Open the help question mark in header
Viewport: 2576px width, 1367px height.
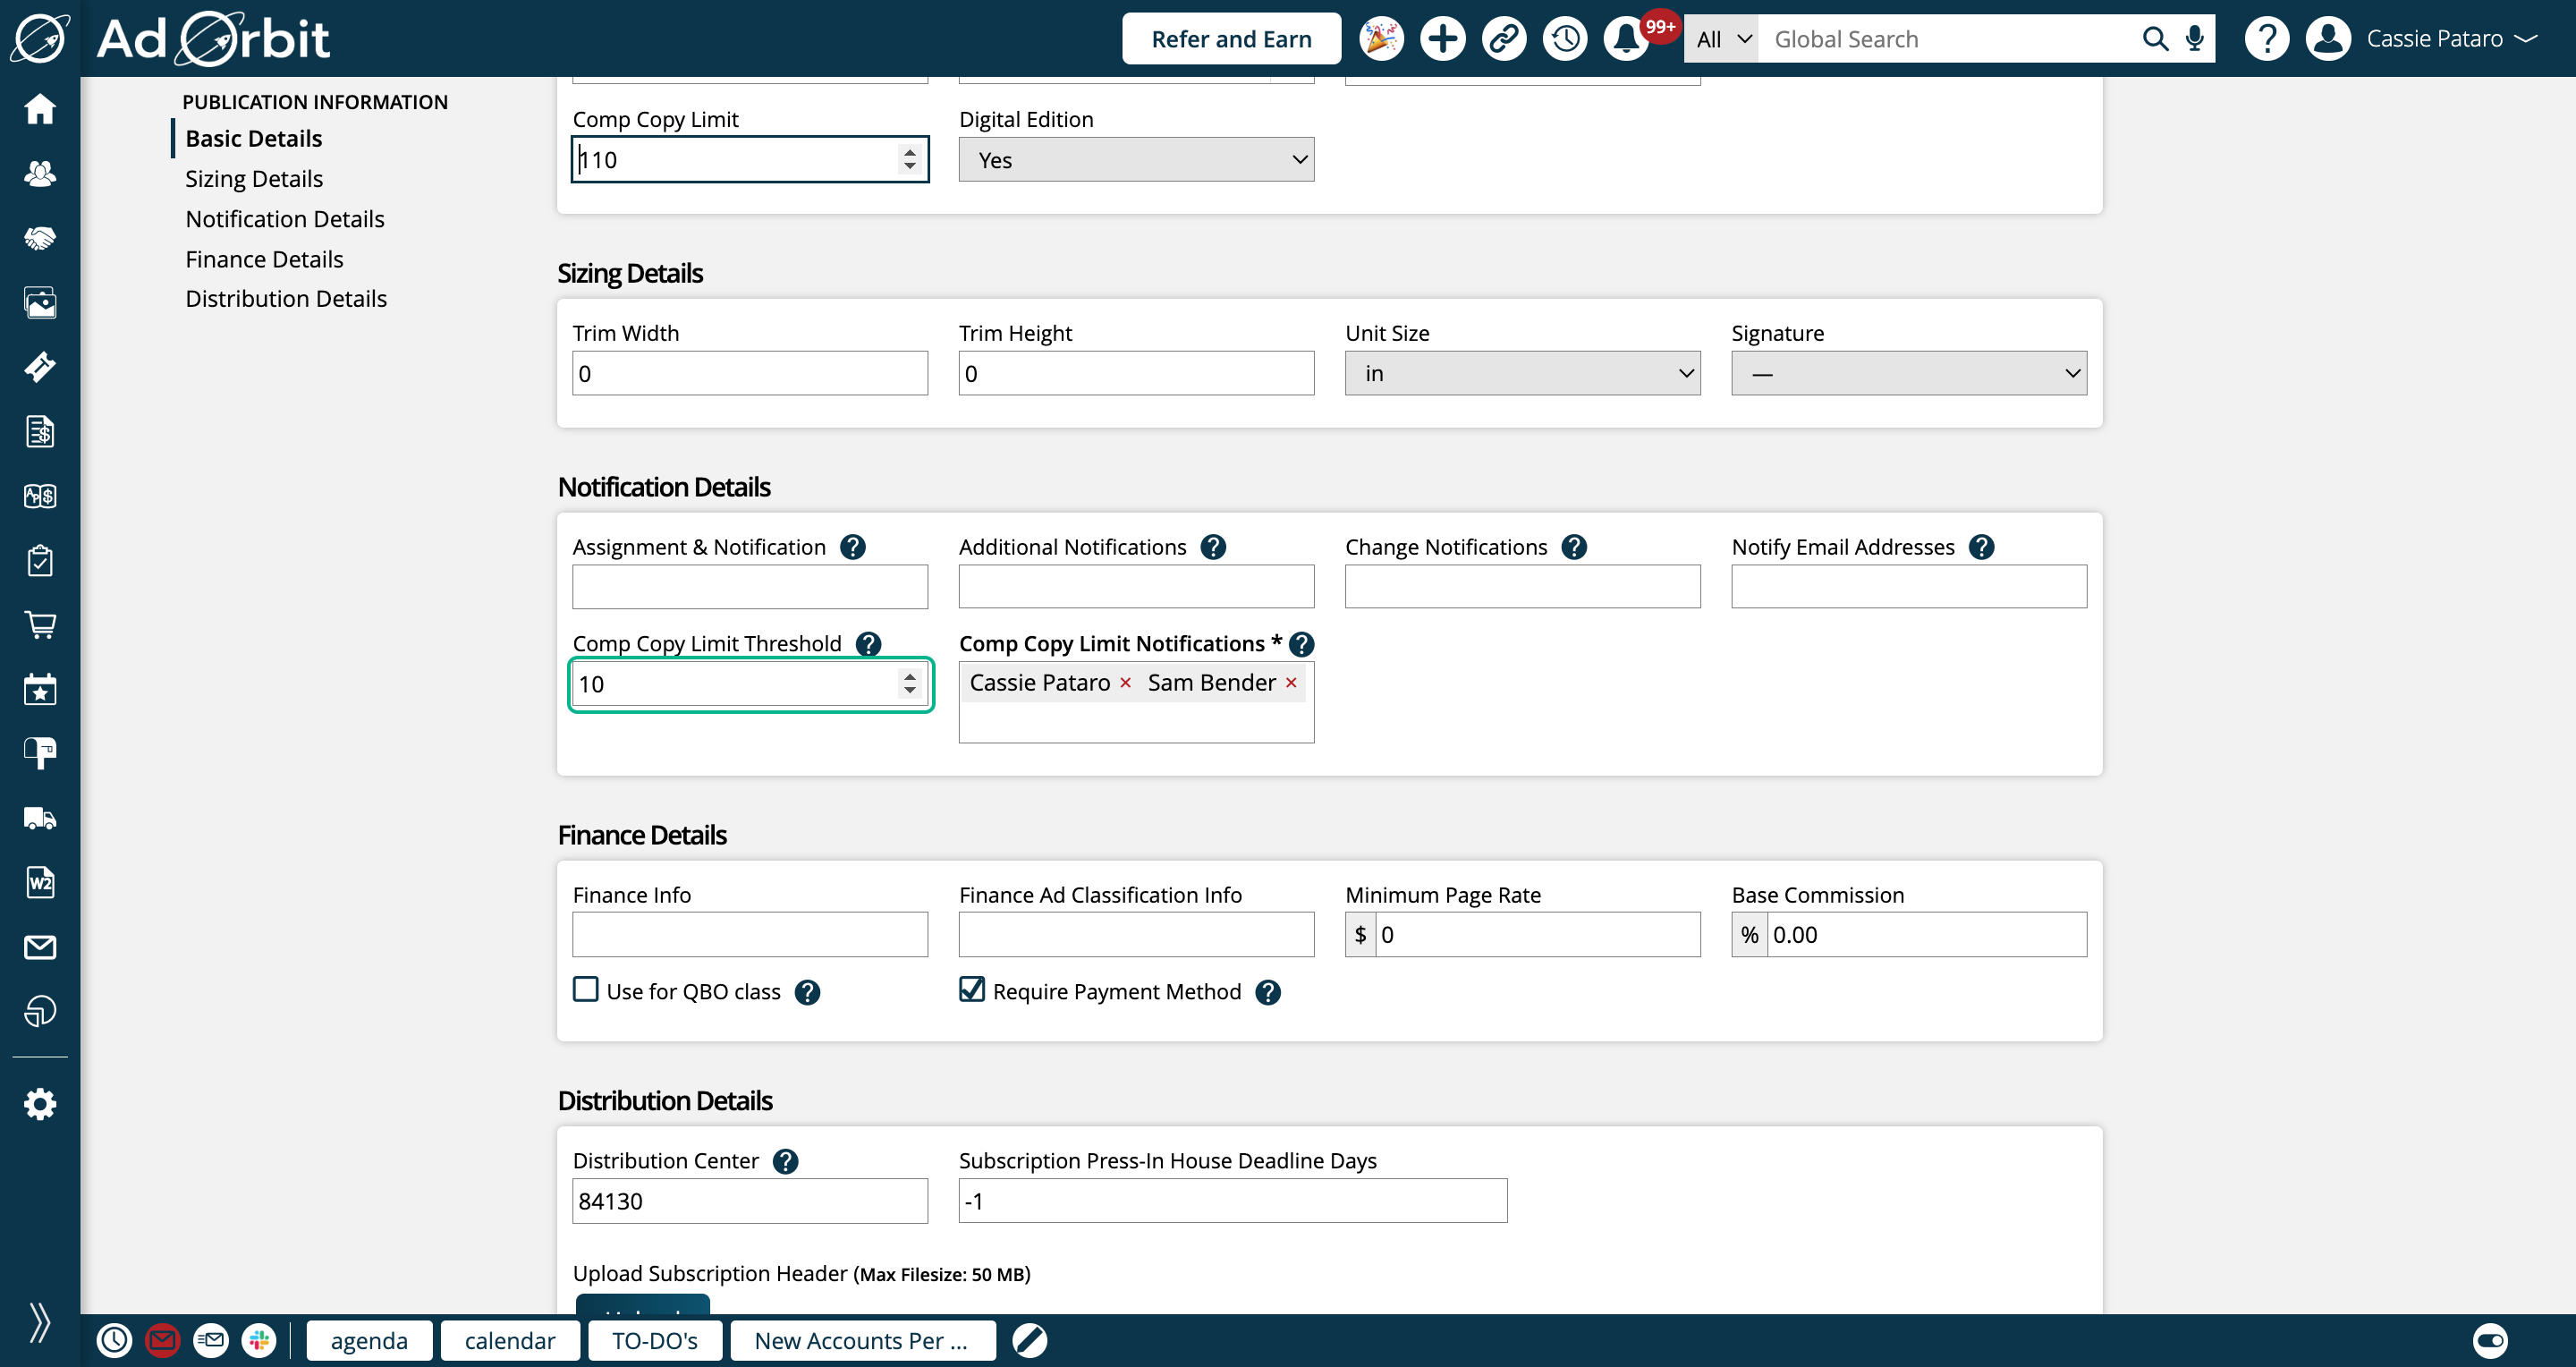pyautogui.click(x=2267, y=39)
